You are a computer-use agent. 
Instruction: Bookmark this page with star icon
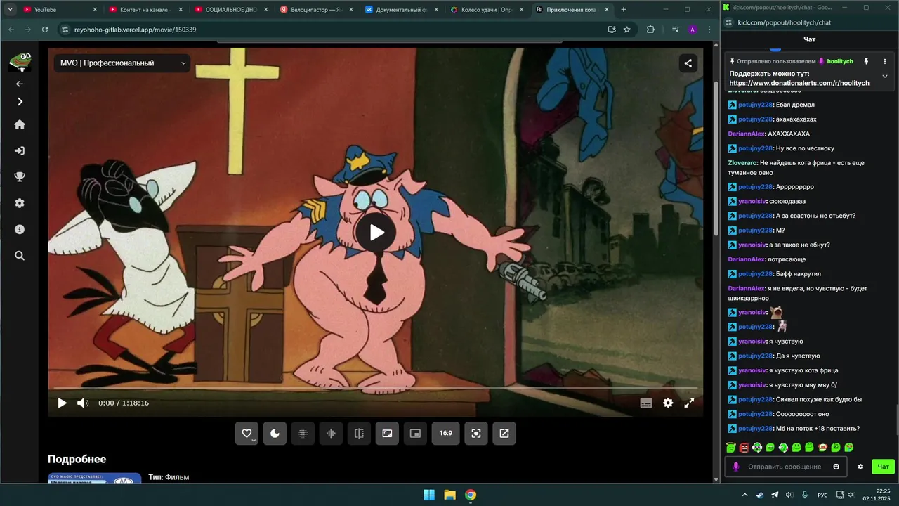pyautogui.click(x=627, y=30)
